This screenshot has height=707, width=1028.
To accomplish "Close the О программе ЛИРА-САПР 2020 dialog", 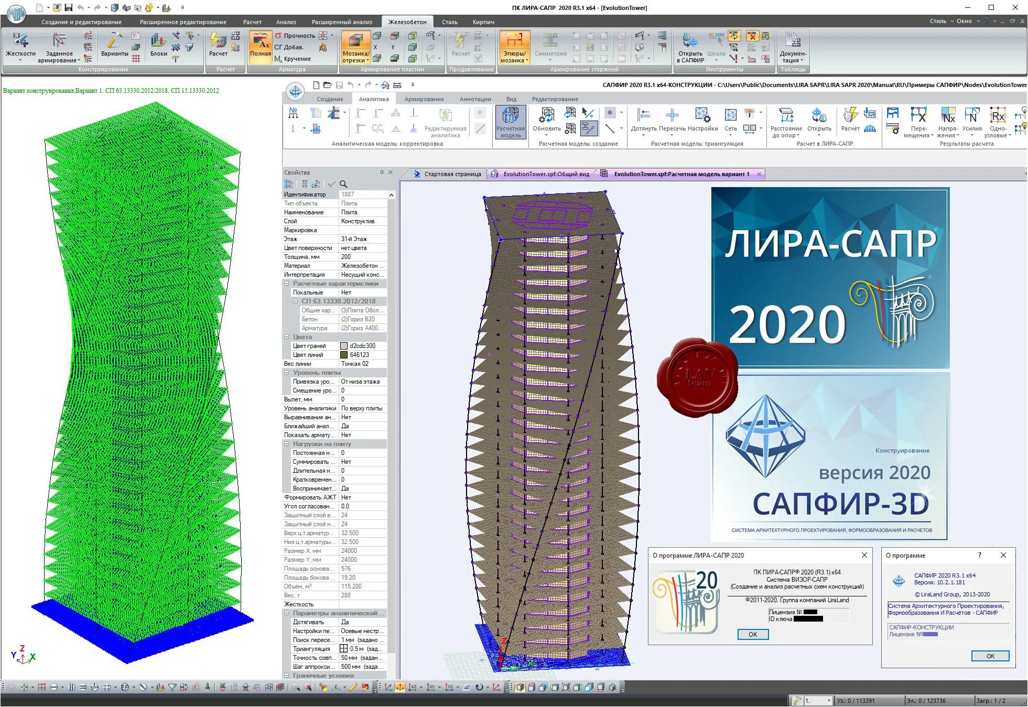I will (864, 555).
